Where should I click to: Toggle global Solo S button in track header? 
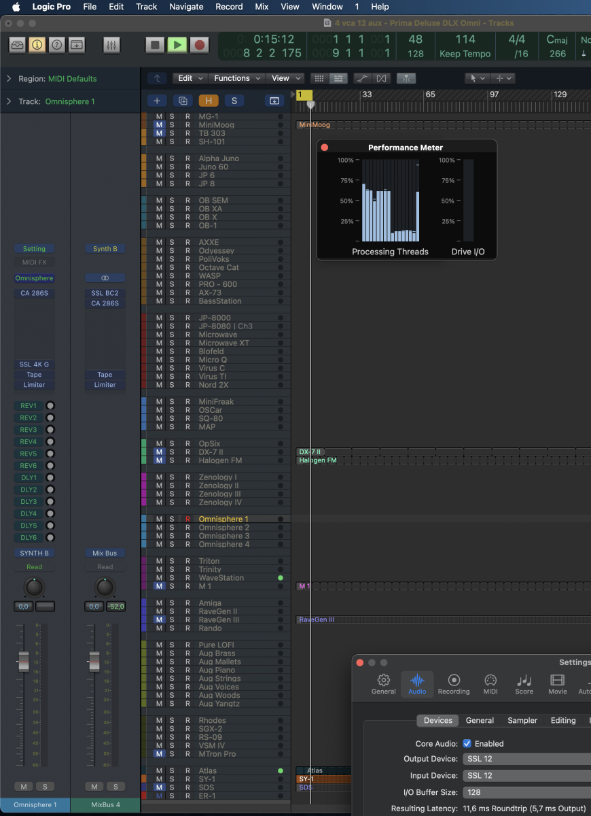234,101
